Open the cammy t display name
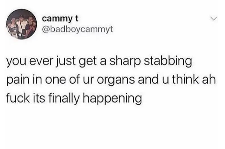This screenshot has width=225, height=149. (x=60, y=19)
